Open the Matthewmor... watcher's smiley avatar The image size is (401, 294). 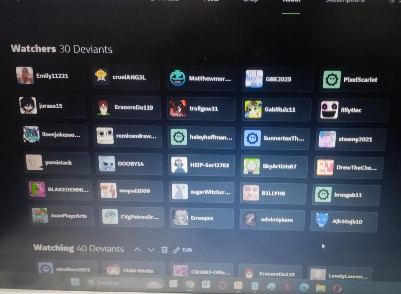click(178, 78)
